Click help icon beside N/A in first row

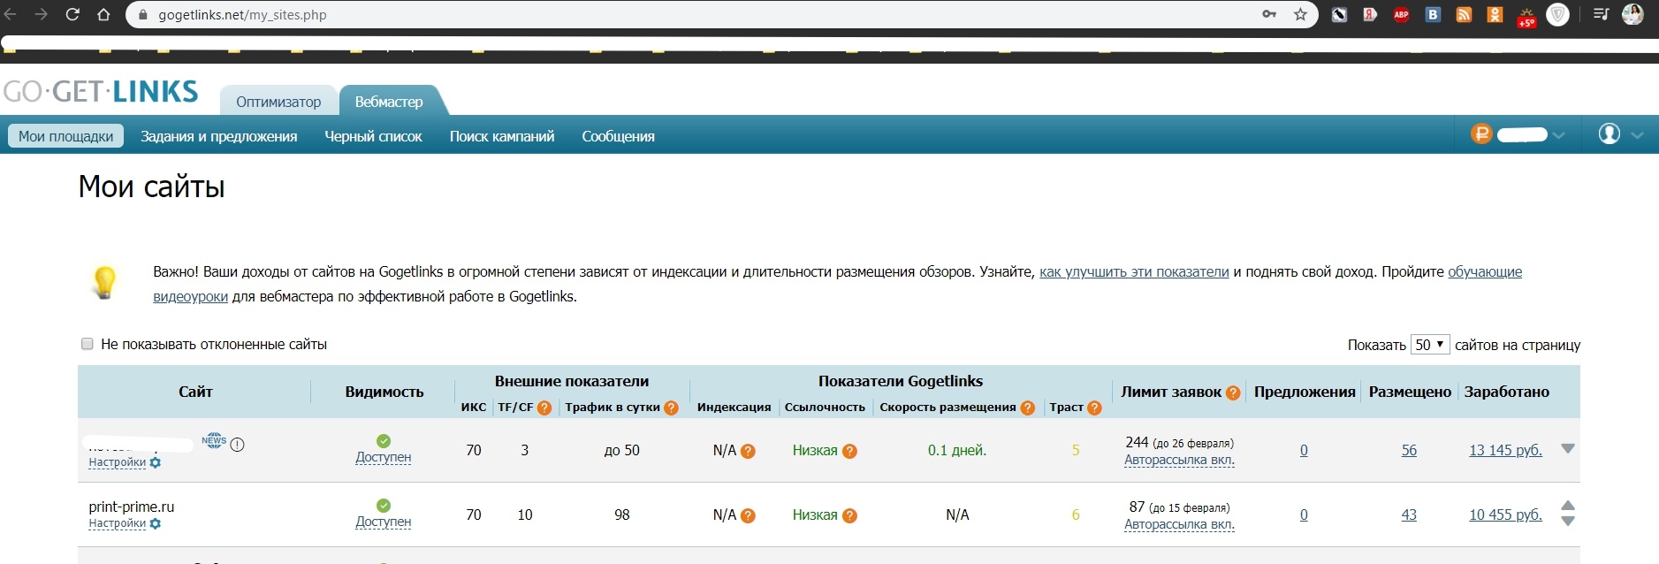pyautogui.click(x=748, y=451)
